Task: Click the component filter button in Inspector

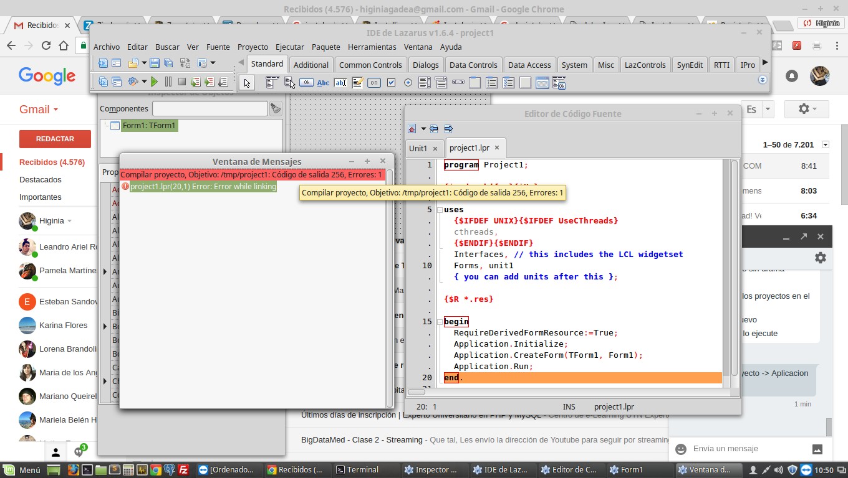Action: [x=276, y=109]
